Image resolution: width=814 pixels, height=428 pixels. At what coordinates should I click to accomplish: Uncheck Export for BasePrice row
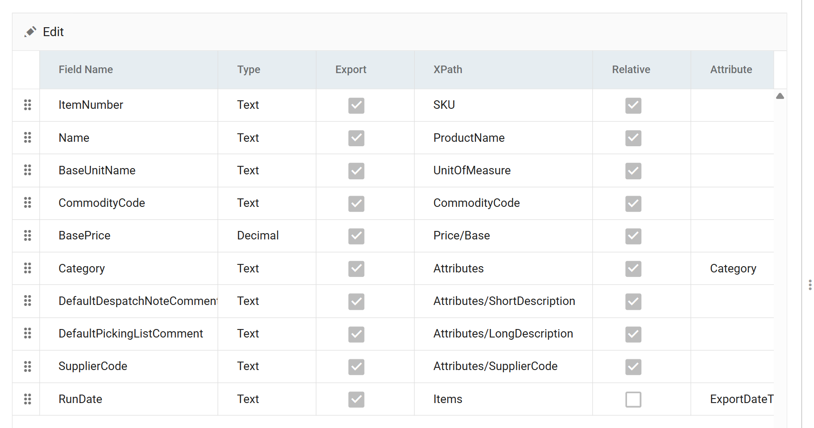[x=356, y=236]
